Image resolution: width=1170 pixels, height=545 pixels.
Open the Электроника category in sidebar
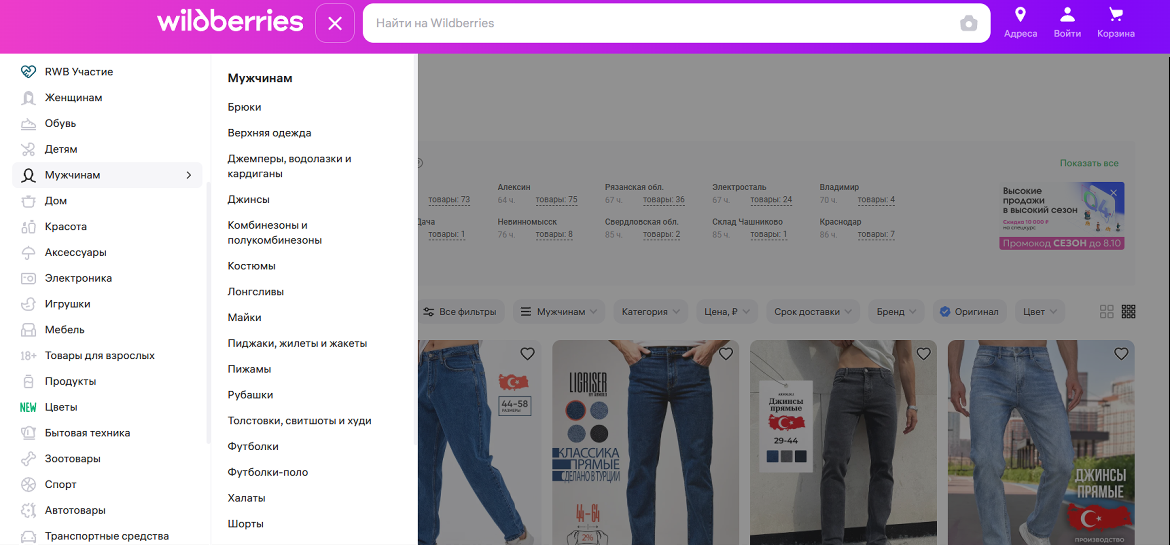point(78,278)
